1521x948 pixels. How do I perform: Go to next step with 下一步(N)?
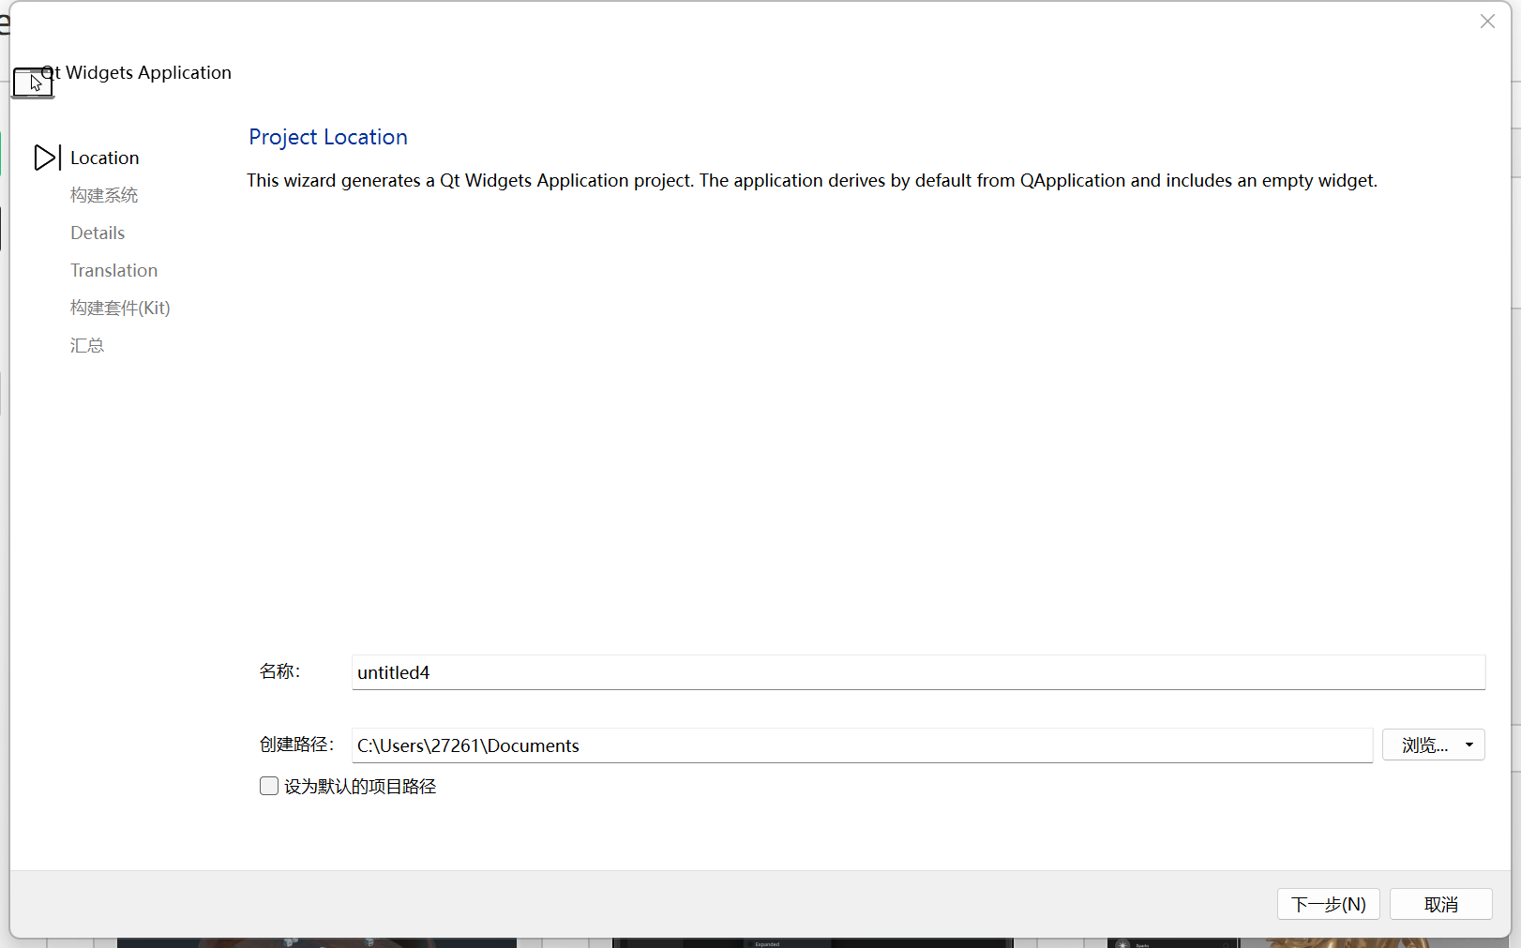tap(1328, 904)
